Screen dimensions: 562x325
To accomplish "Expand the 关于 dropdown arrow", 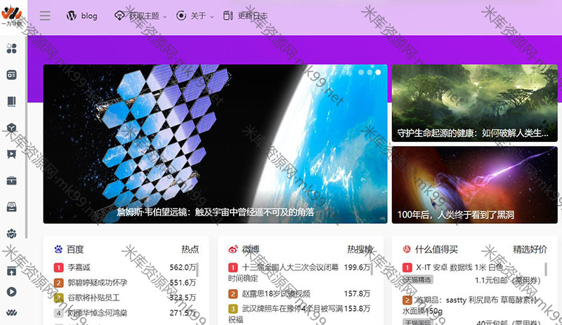I will tap(212, 16).
